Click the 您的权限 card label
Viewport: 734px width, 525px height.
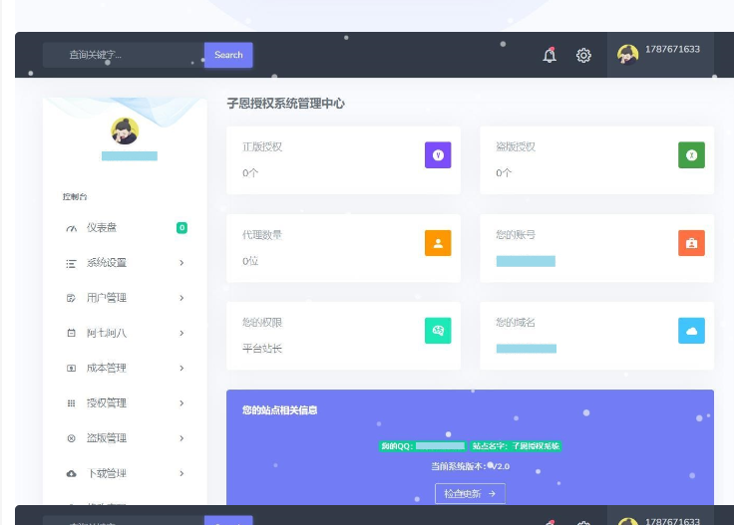coord(262,323)
